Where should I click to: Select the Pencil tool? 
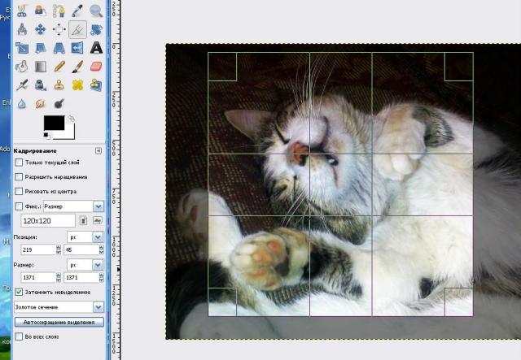point(59,67)
